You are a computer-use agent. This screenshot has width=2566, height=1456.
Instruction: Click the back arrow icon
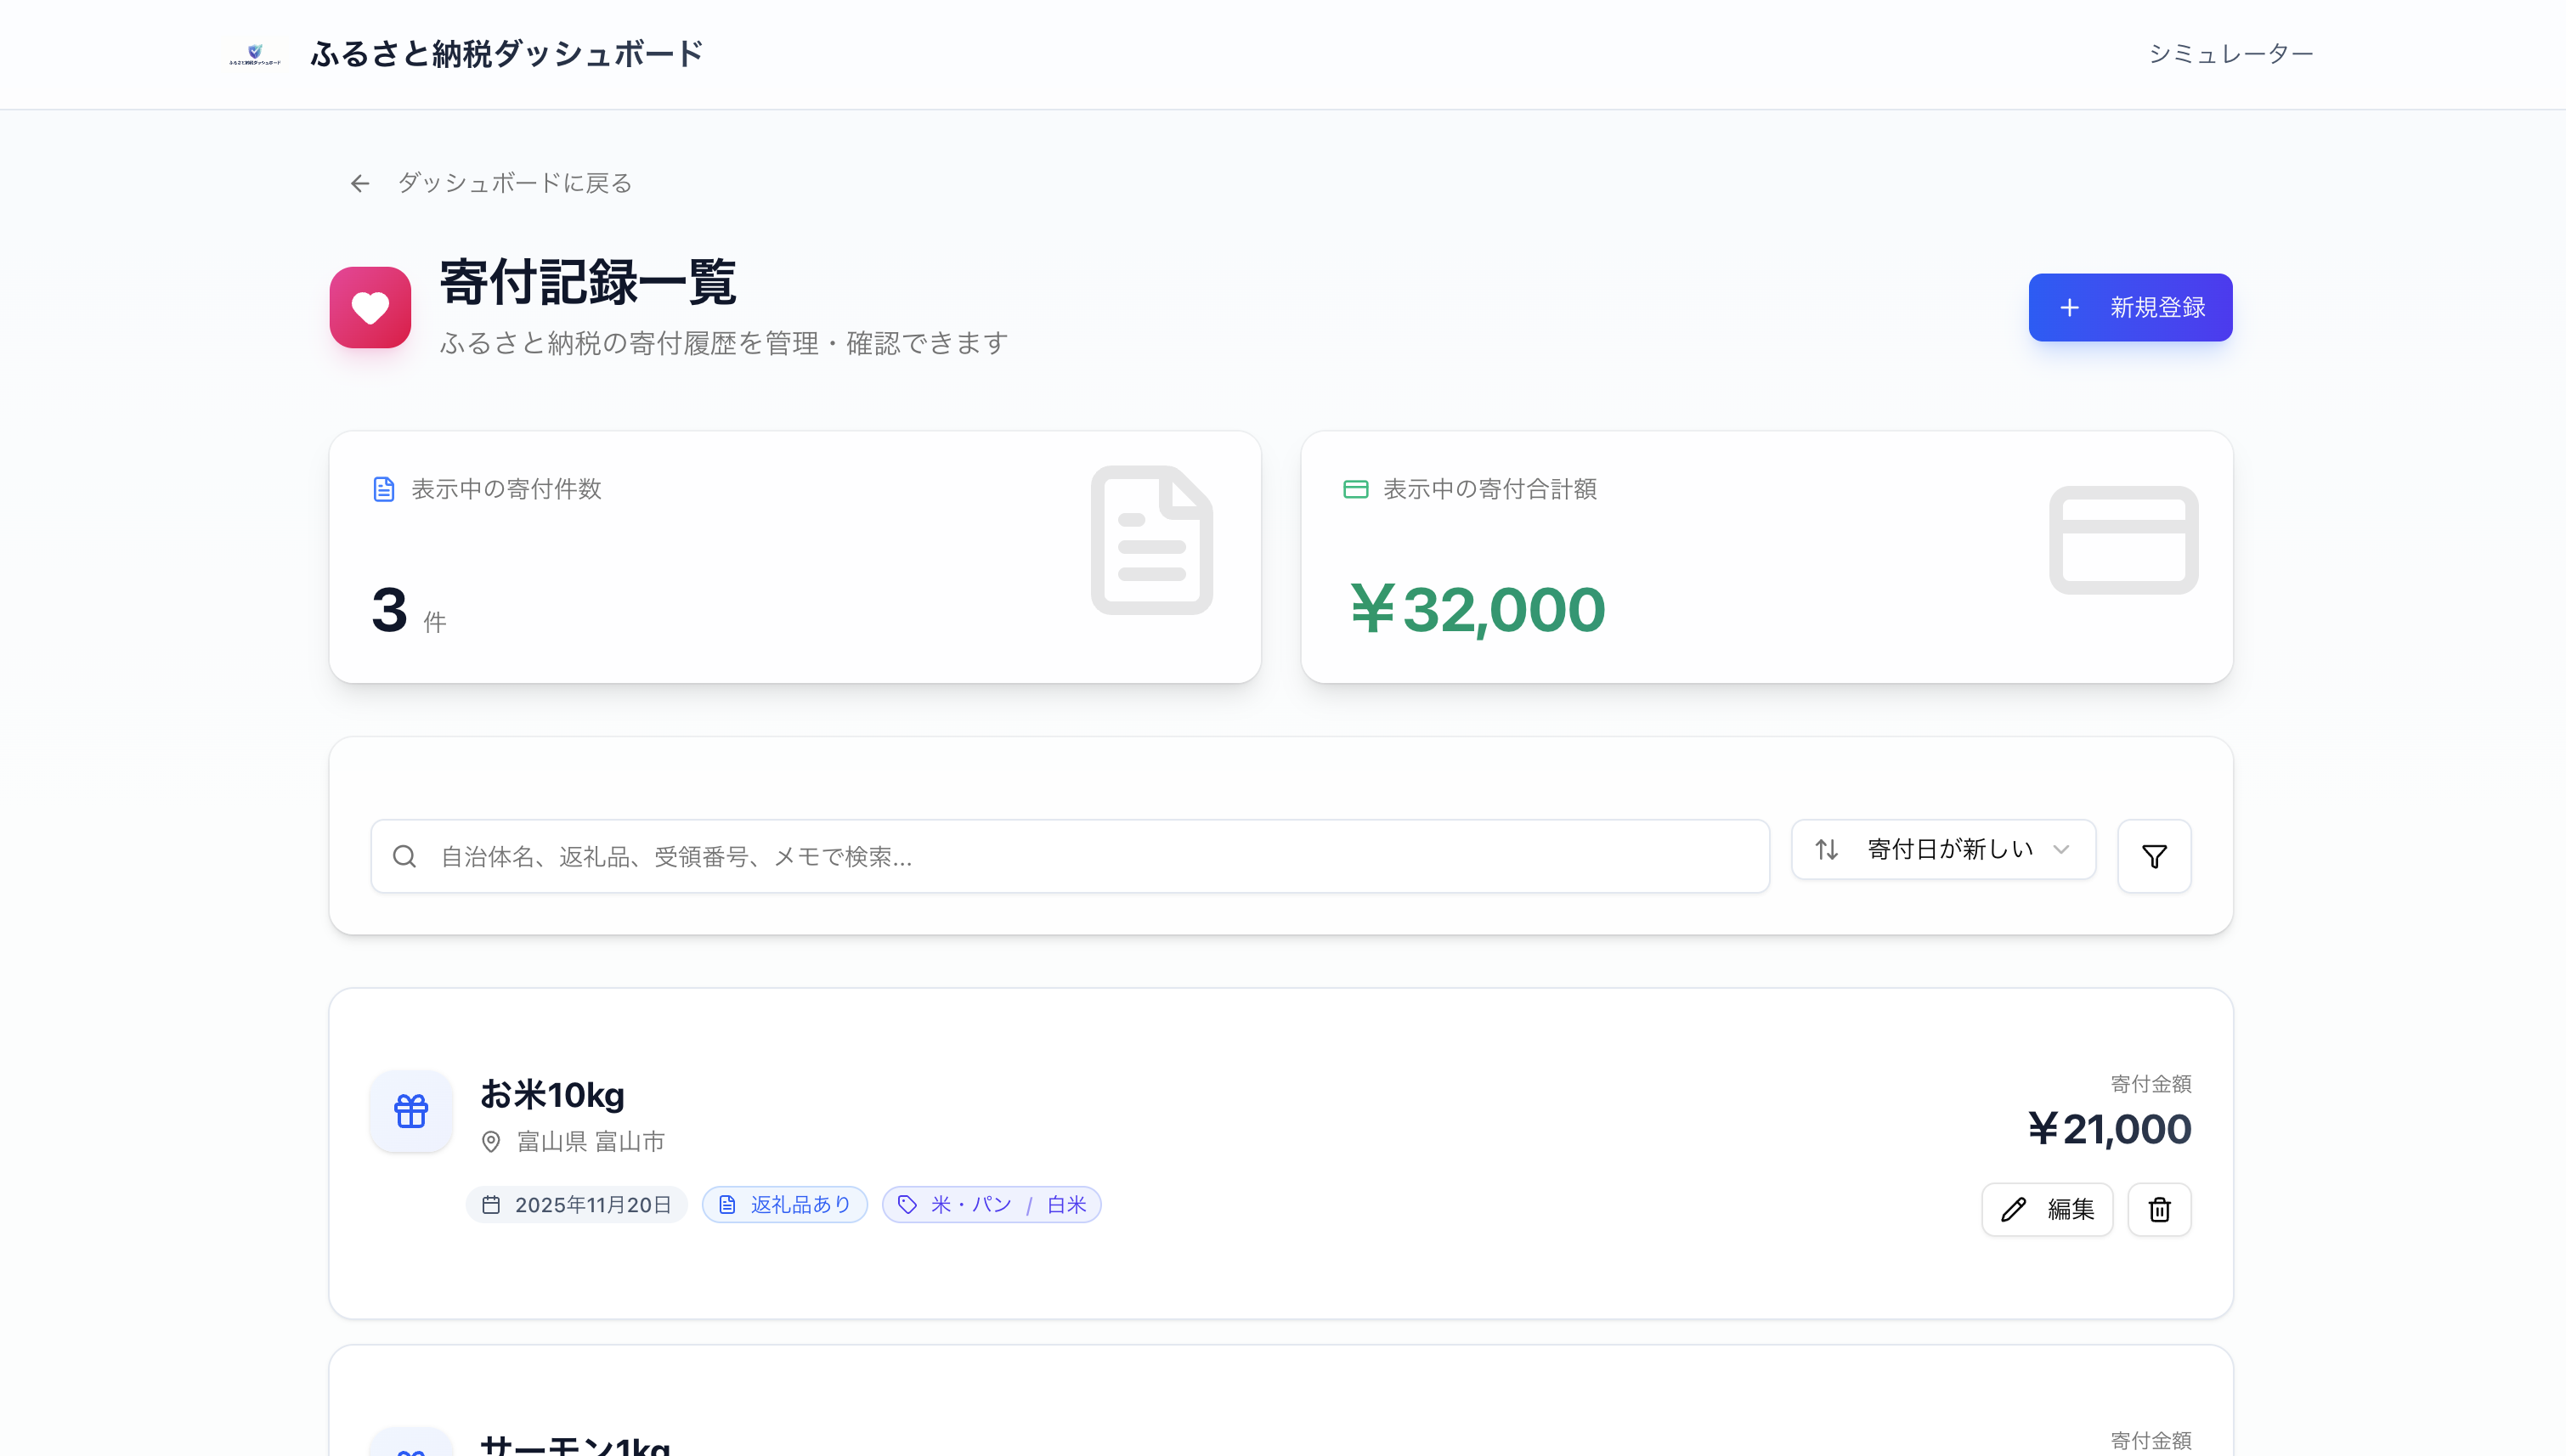pyautogui.click(x=360, y=183)
